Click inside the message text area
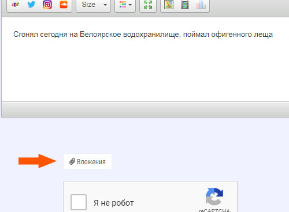The width and height of the screenshot is (289, 212). (145, 59)
